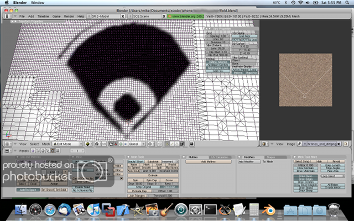Click the Select Swap button

click(x=302, y=161)
